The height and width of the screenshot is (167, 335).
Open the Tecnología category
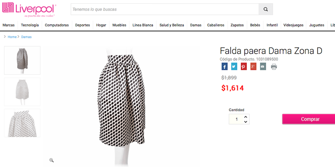pyautogui.click(x=30, y=25)
